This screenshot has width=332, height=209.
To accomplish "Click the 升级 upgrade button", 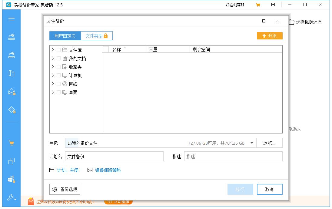I will [x=270, y=36].
